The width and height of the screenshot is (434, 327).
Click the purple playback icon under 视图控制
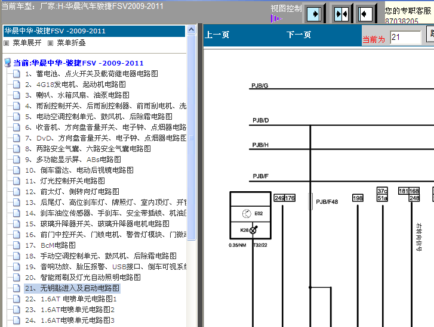tap(276, 19)
